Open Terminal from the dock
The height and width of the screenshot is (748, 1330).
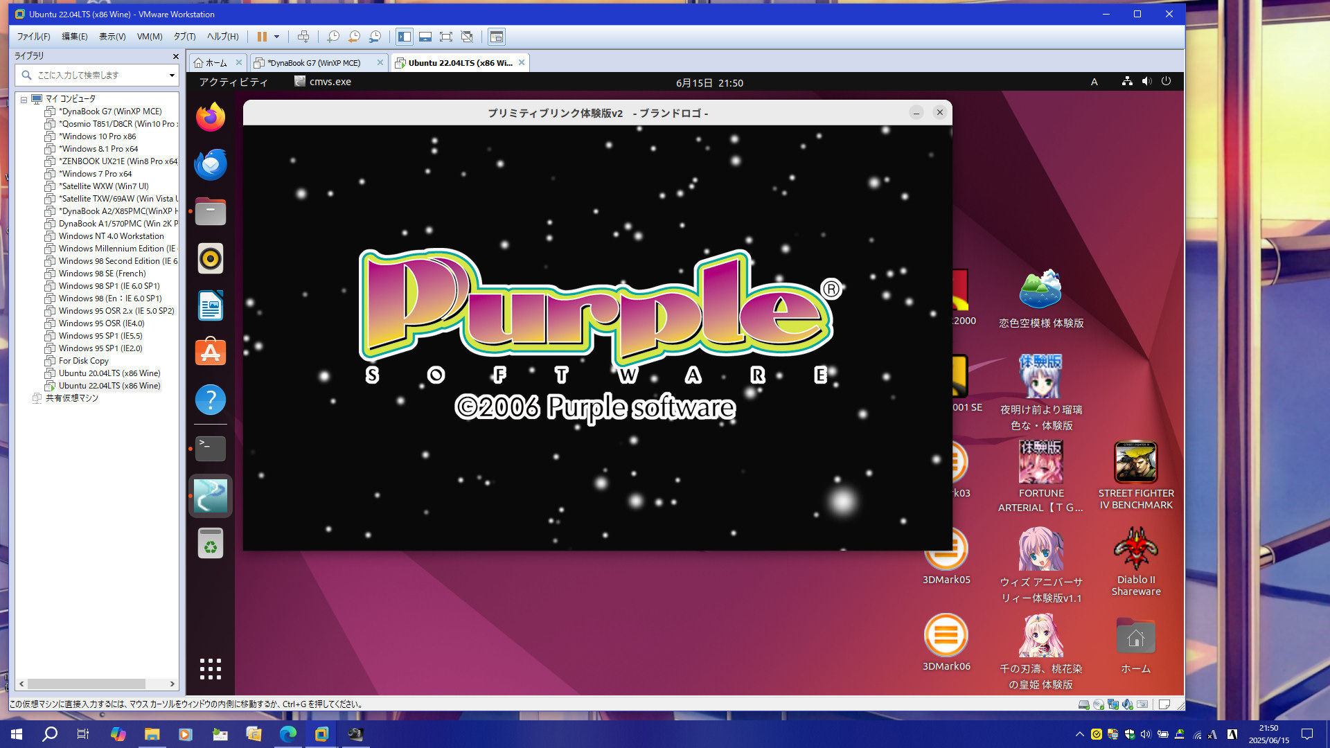(211, 449)
